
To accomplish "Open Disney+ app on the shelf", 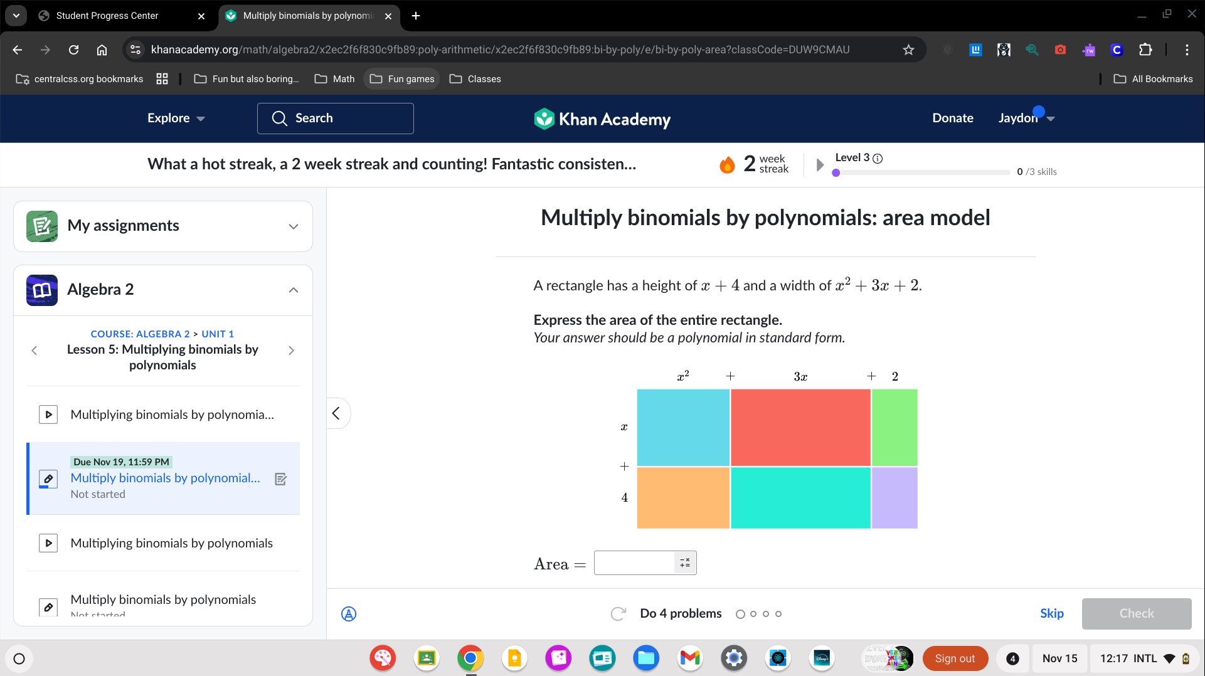I will tap(822, 658).
